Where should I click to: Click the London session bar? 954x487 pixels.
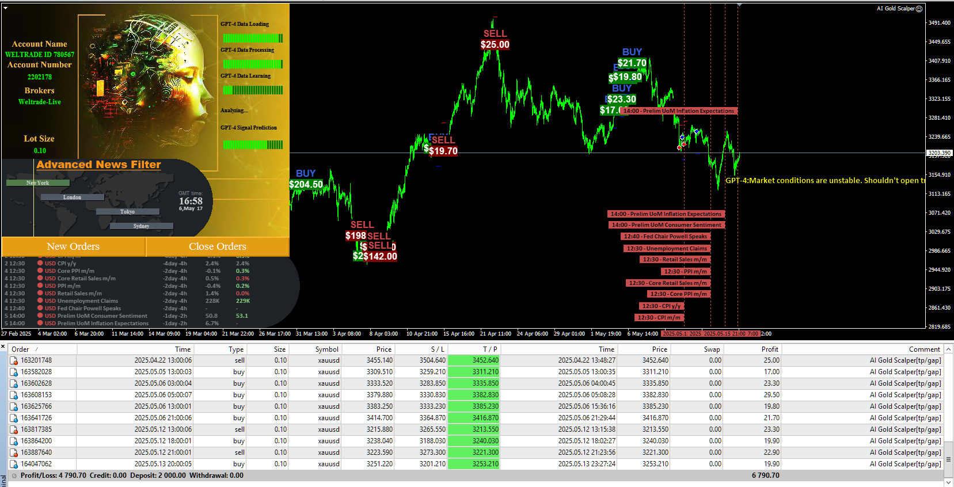click(x=72, y=197)
